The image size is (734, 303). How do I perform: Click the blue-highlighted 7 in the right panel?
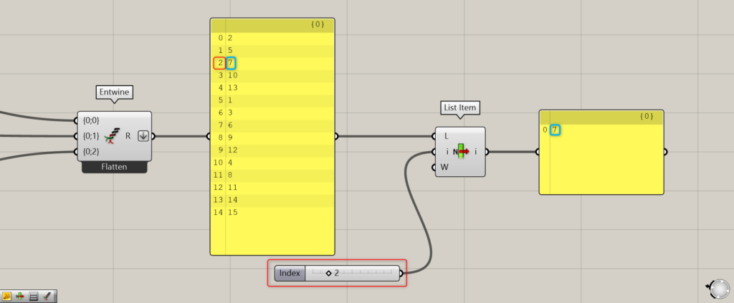556,130
